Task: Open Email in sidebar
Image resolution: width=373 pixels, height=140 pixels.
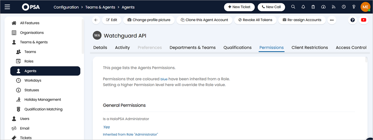Action: 45,128
